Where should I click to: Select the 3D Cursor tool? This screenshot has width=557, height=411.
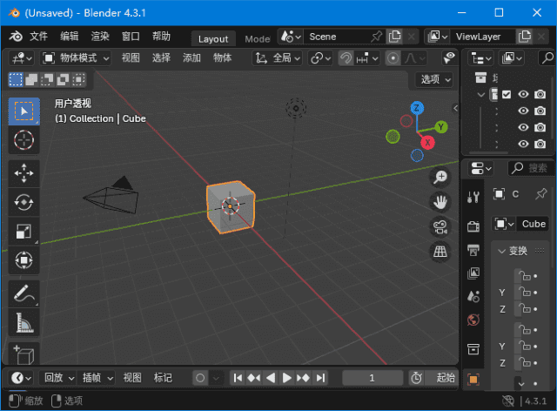[x=23, y=140]
